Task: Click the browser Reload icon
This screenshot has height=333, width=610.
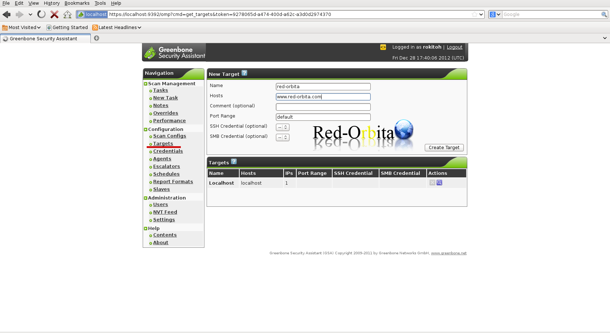Action: point(42,15)
